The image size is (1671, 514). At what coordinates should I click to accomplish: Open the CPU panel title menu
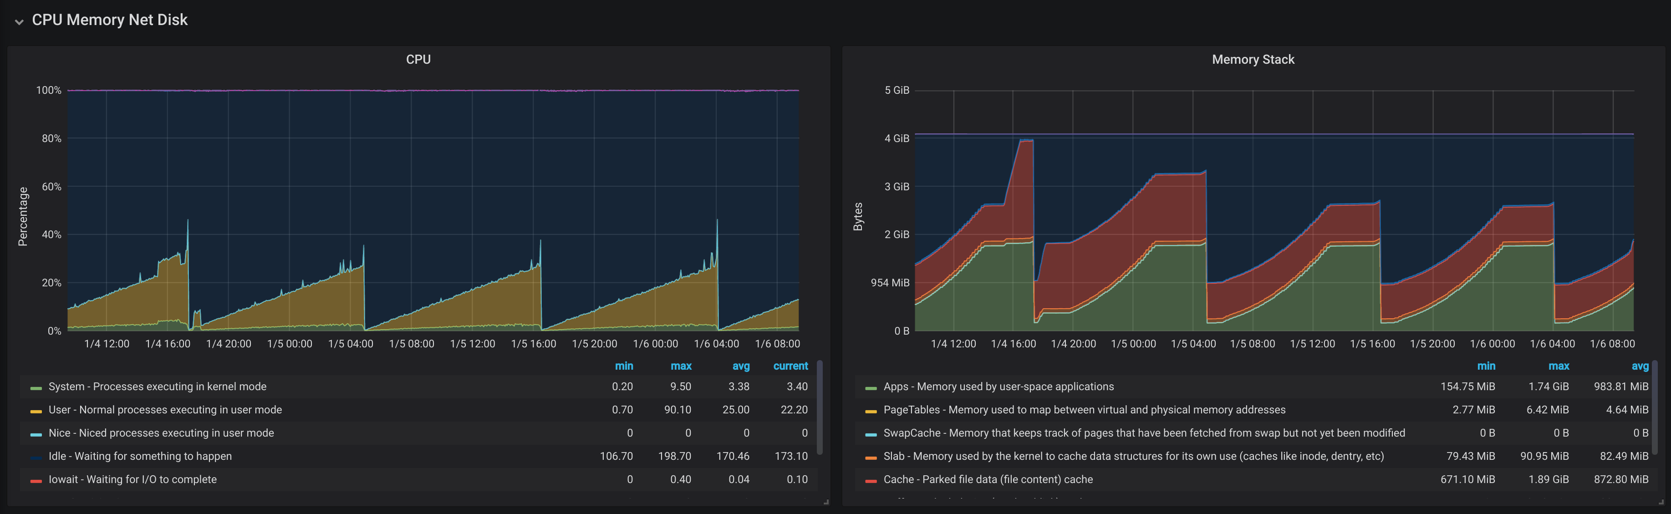[x=418, y=59]
